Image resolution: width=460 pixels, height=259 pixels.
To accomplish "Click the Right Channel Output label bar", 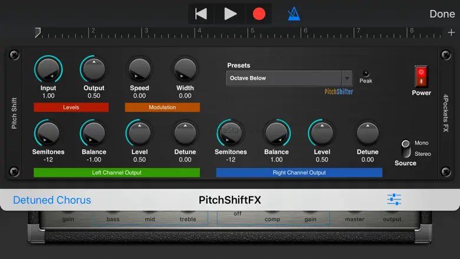I will coord(299,172).
